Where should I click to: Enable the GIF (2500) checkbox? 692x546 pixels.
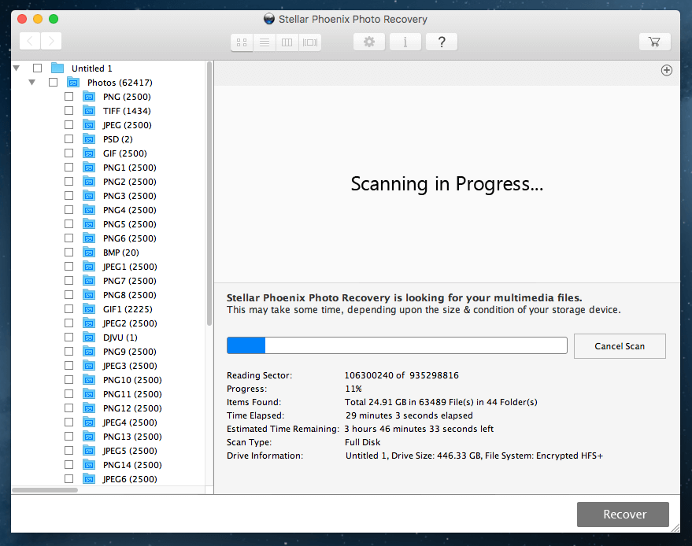(68, 153)
